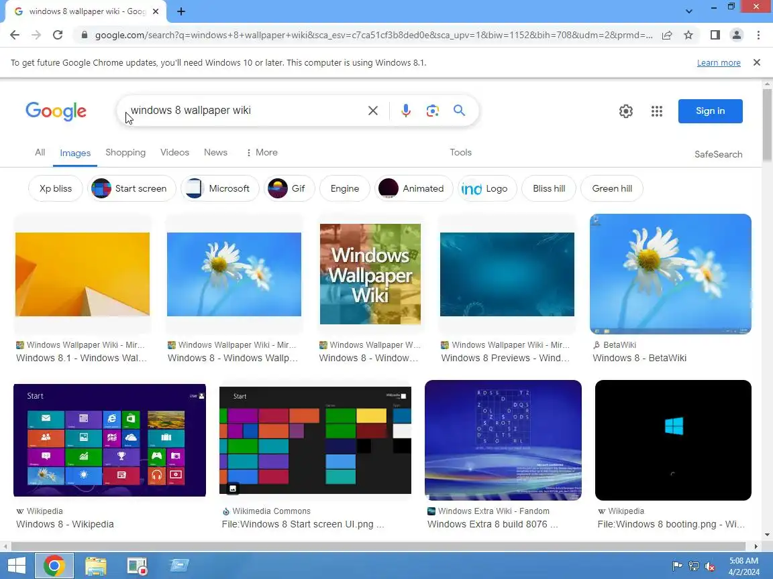This screenshot has height=579, width=773.
Task: Open the network tray icon
Action: click(694, 566)
